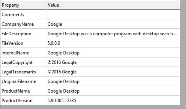Select the CompanyName property cell
186x109 pixels.
[23, 24]
